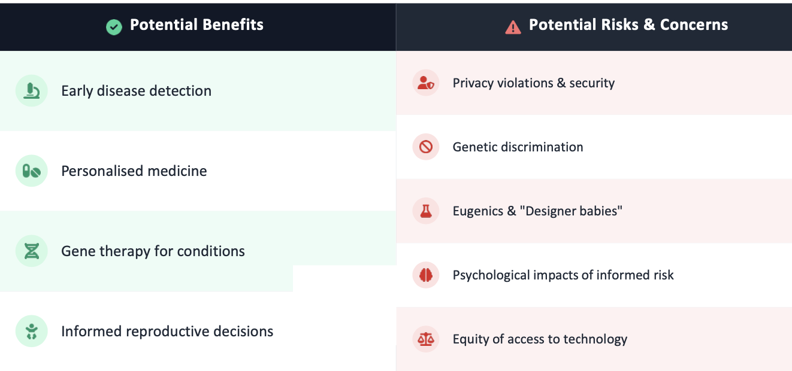Select Gene therapy for conditions text

153,251
